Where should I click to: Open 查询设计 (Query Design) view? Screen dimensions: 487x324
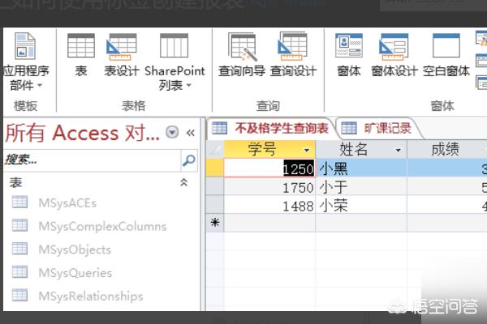point(293,55)
